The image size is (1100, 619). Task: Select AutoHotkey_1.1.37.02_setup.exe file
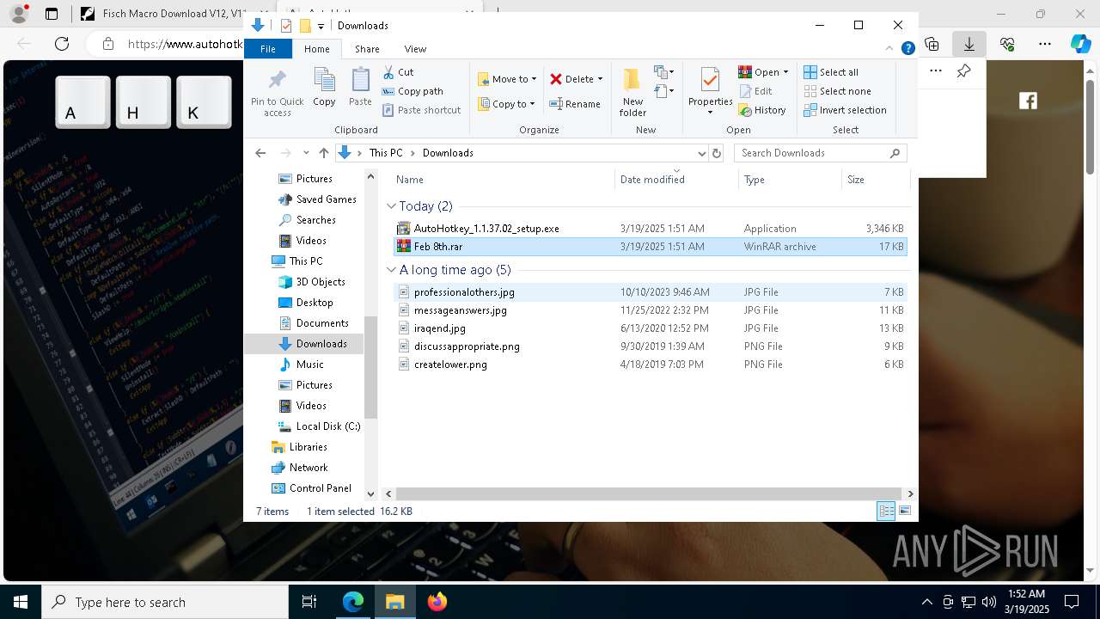click(650, 229)
